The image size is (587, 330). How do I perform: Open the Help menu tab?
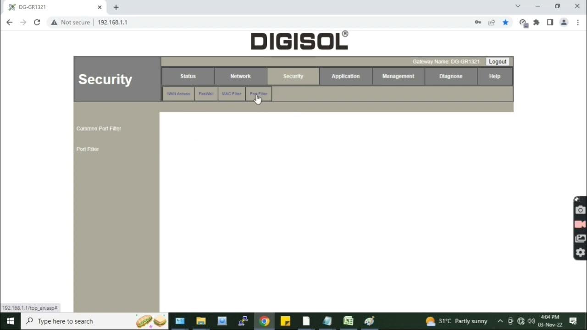[x=495, y=76]
